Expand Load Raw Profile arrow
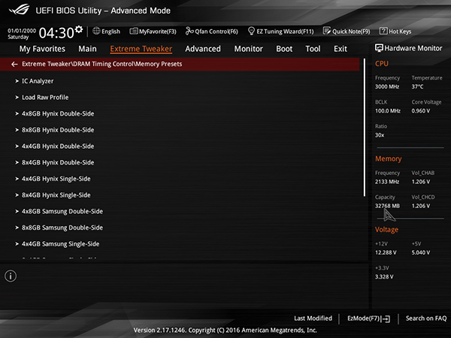Viewport: 451px width, 338px height. (x=17, y=98)
